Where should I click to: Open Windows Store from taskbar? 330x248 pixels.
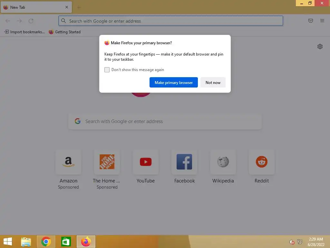tap(66, 242)
